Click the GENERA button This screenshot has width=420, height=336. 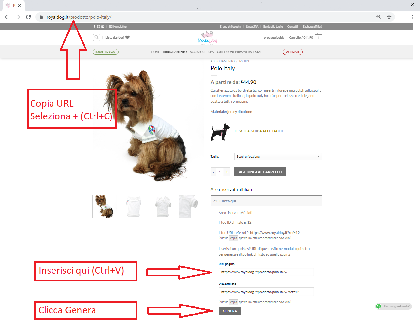point(230,311)
